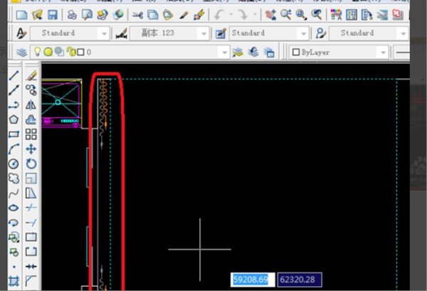Click the Cut scissors icon
The width and height of the screenshot is (427, 291).
137,14
